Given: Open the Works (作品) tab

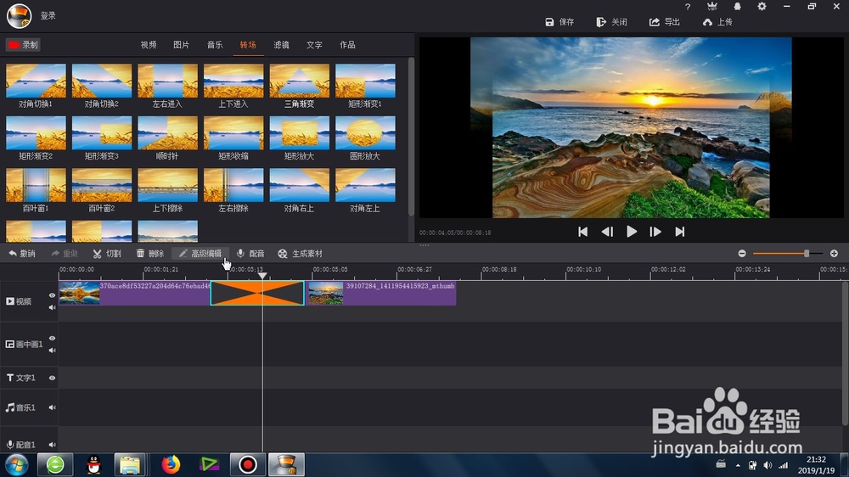Looking at the screenshot, I should pos(347,45).
